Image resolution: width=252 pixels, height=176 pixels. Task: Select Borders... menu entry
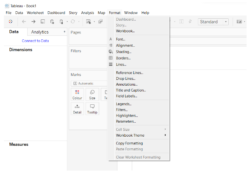(123, 58)
